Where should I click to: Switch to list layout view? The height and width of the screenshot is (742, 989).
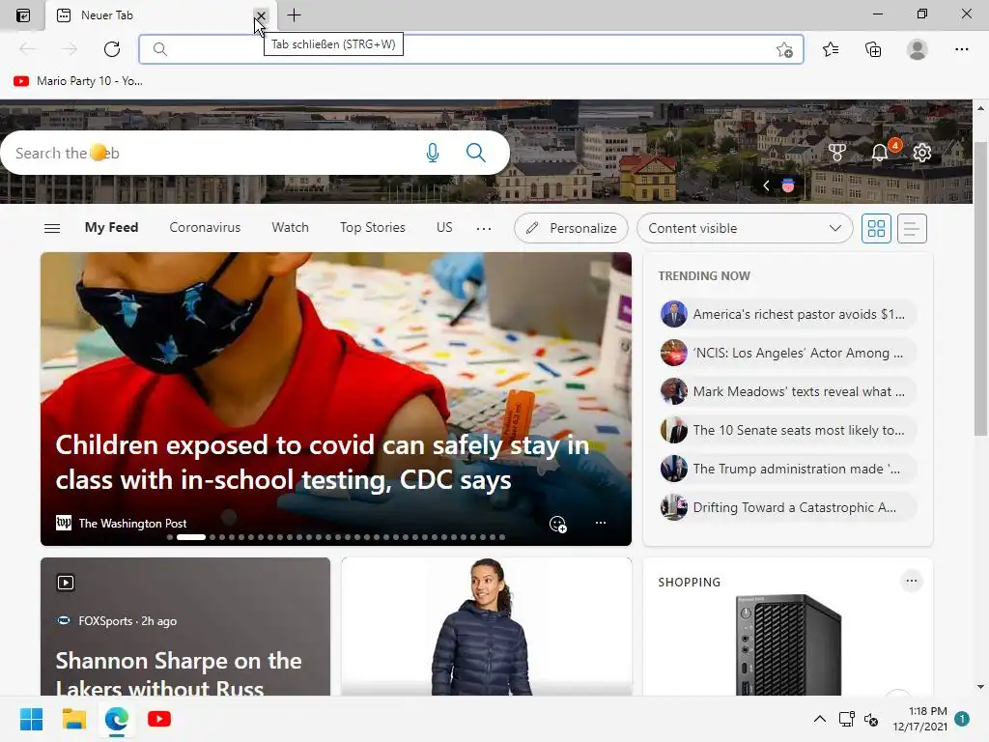pyautogui.click(x=912, y=228)
